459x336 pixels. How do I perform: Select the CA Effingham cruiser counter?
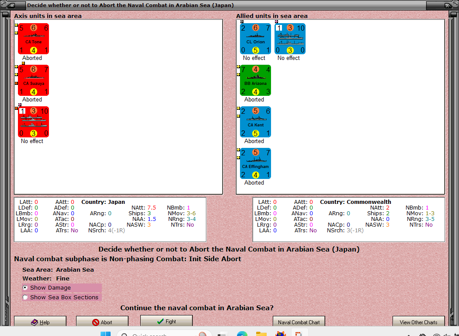tap(256, 164)
